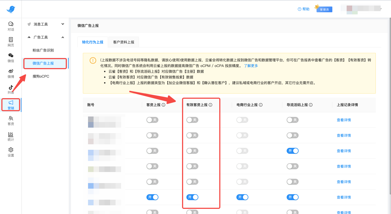Click the info icon beside 有效客资上报
This screenshot has height=214, width=391.
[210, 105]
